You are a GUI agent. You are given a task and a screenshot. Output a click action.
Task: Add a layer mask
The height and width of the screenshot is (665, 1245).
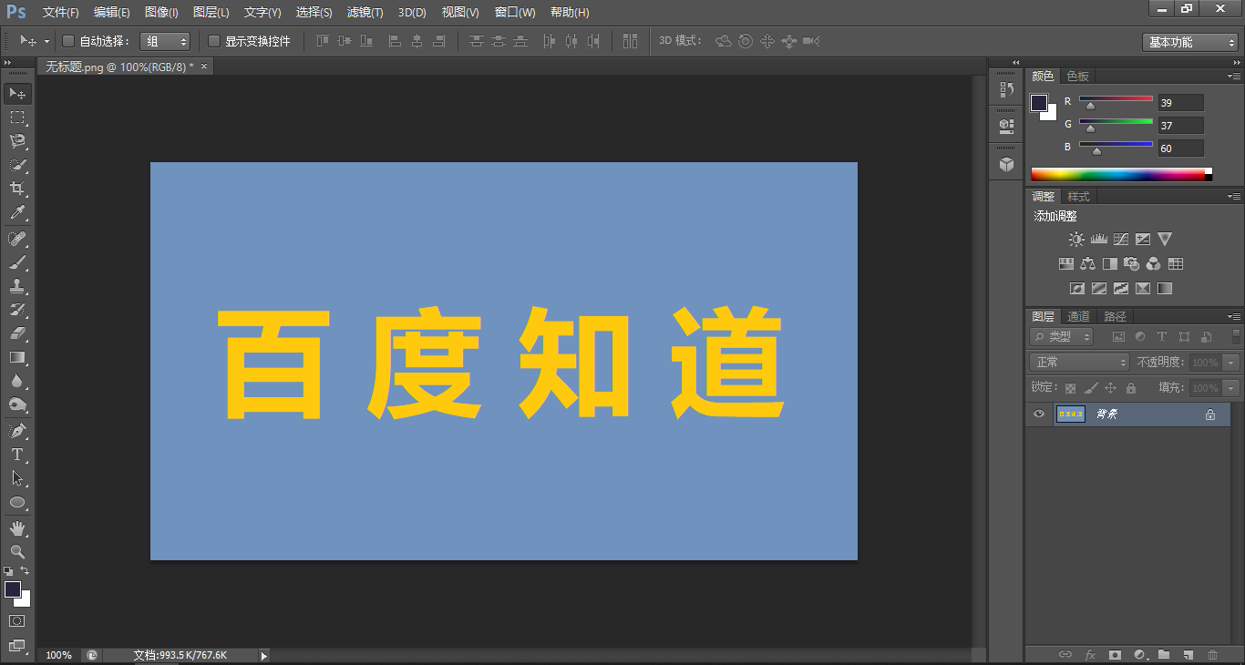[x=1115, y=654]
